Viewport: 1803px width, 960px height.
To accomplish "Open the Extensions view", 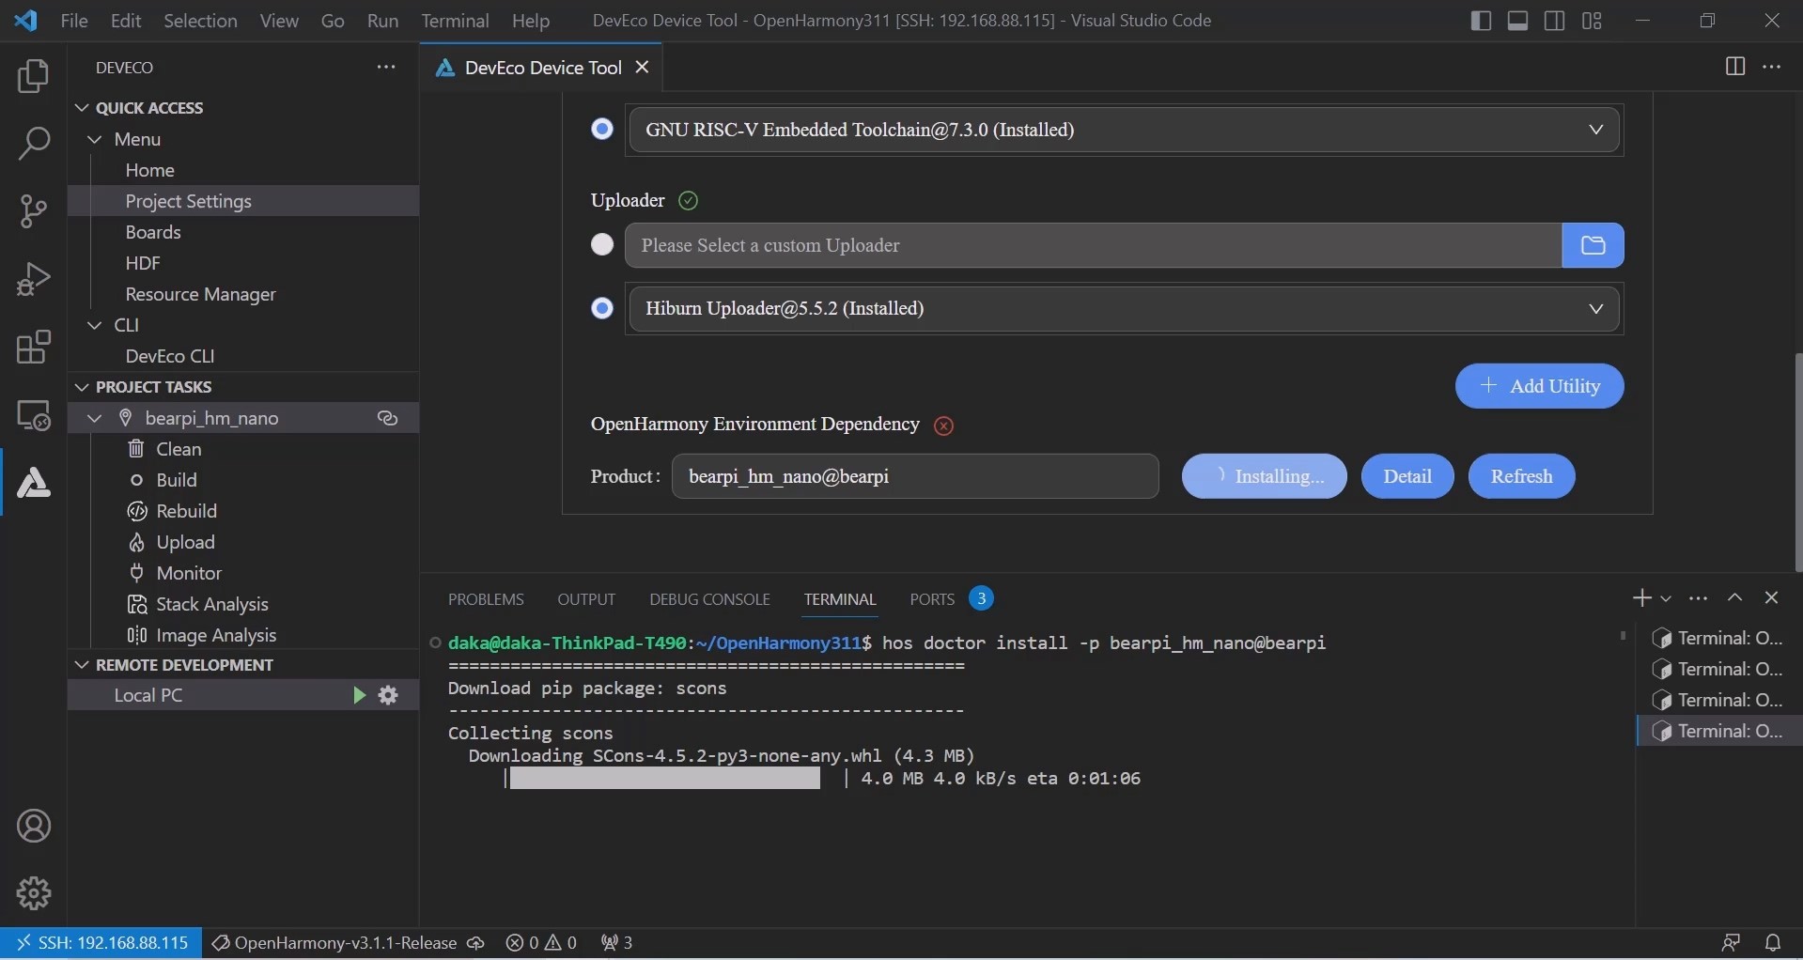I will (34, 347).
